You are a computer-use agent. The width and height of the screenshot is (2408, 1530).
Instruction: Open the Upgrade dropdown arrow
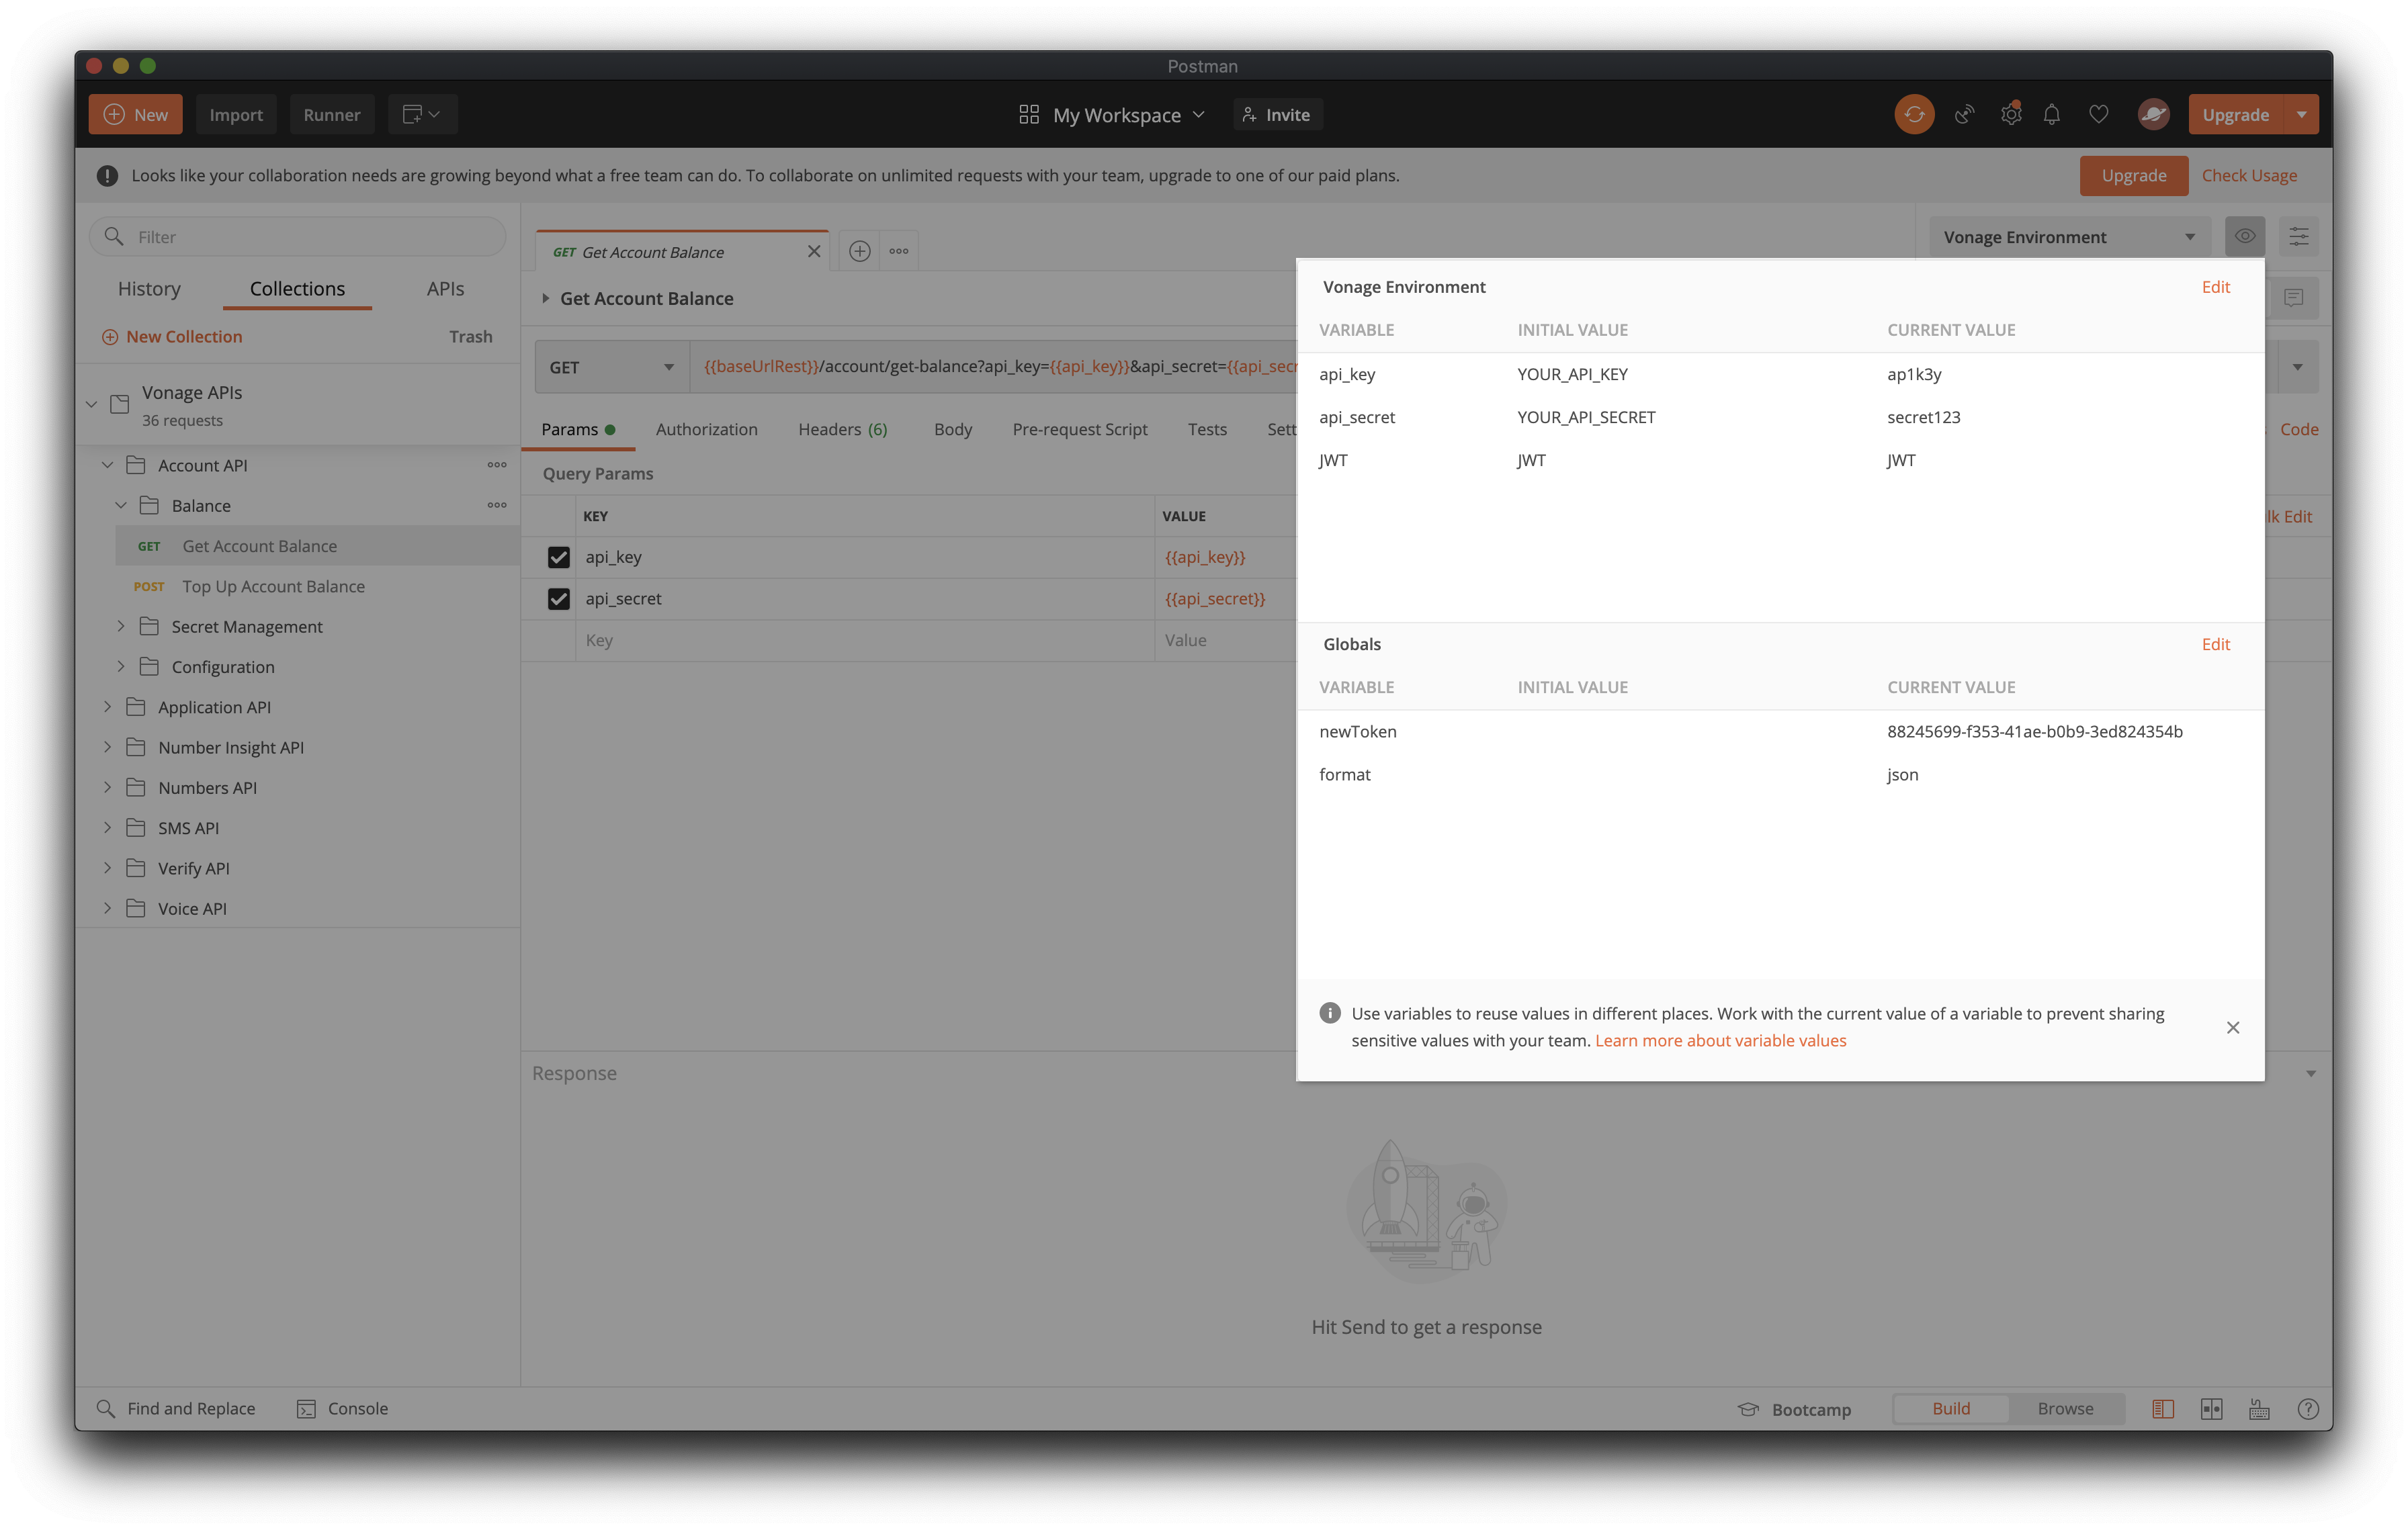click(x=2302, y=115)
